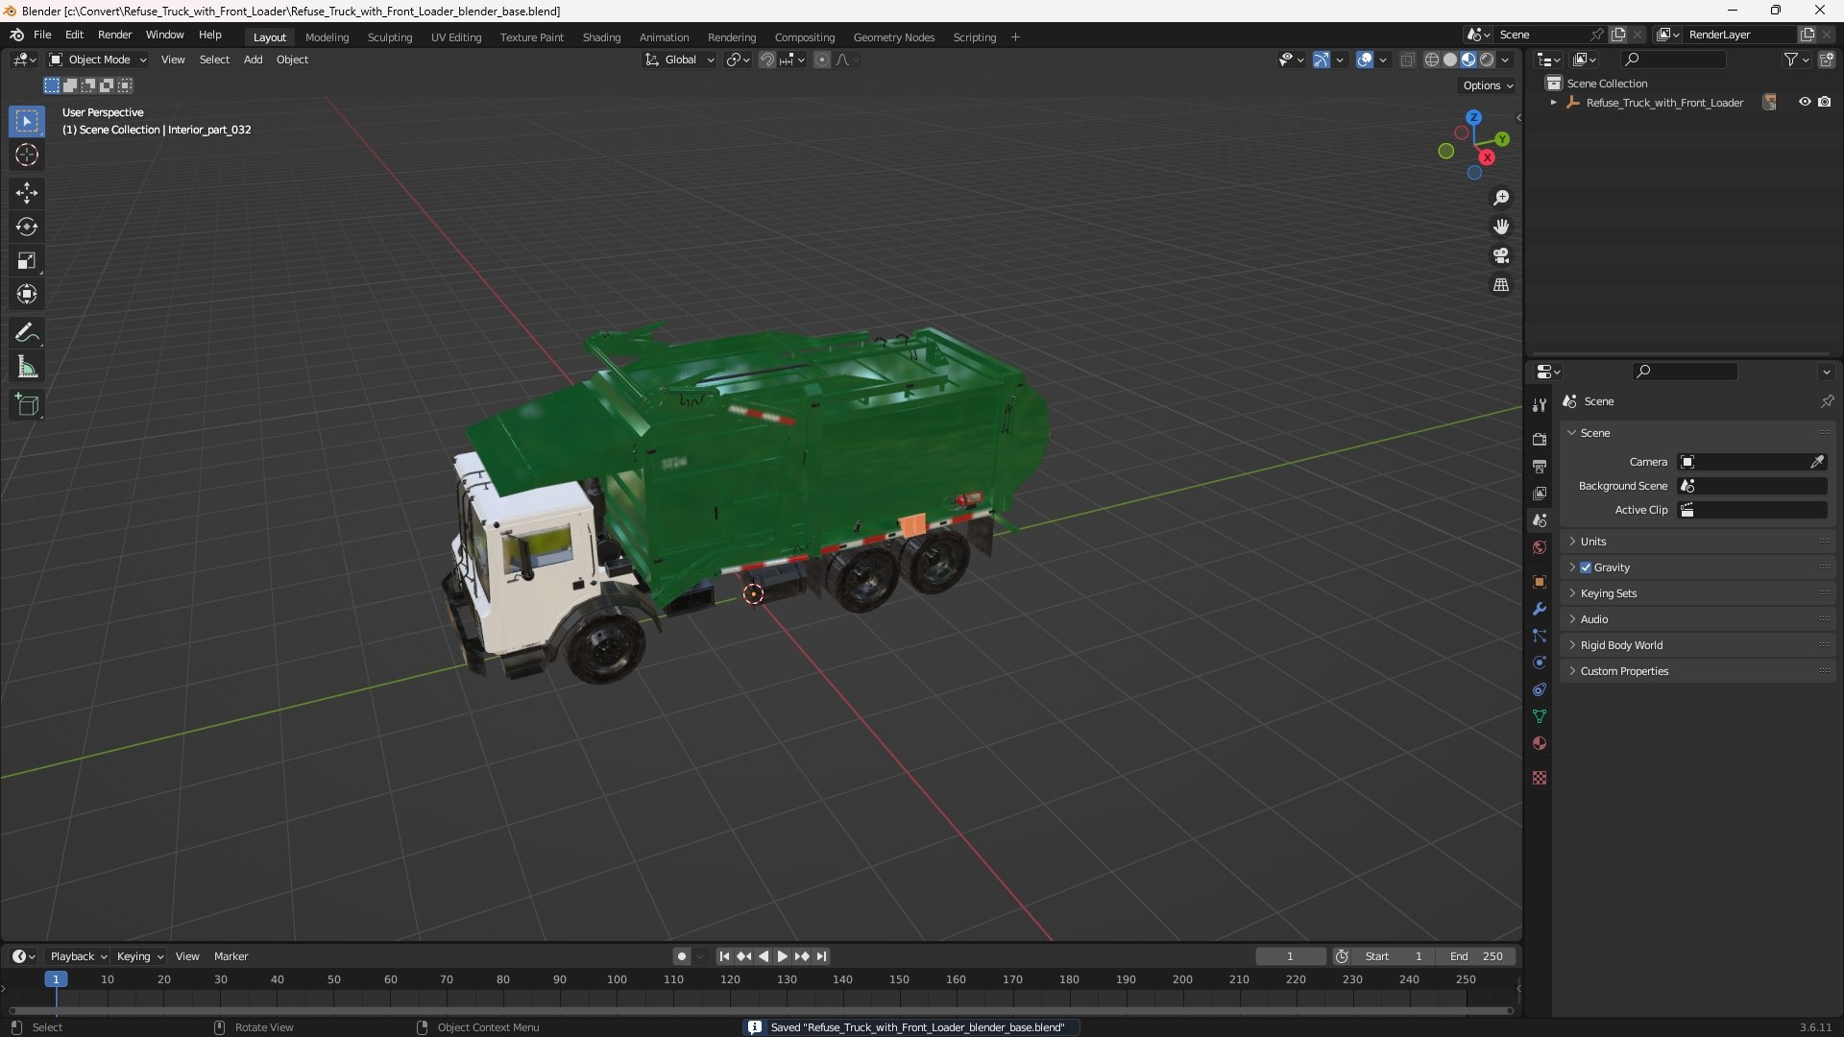Activate the Scale tool
1844x1037 pixels.
(27, 260)
